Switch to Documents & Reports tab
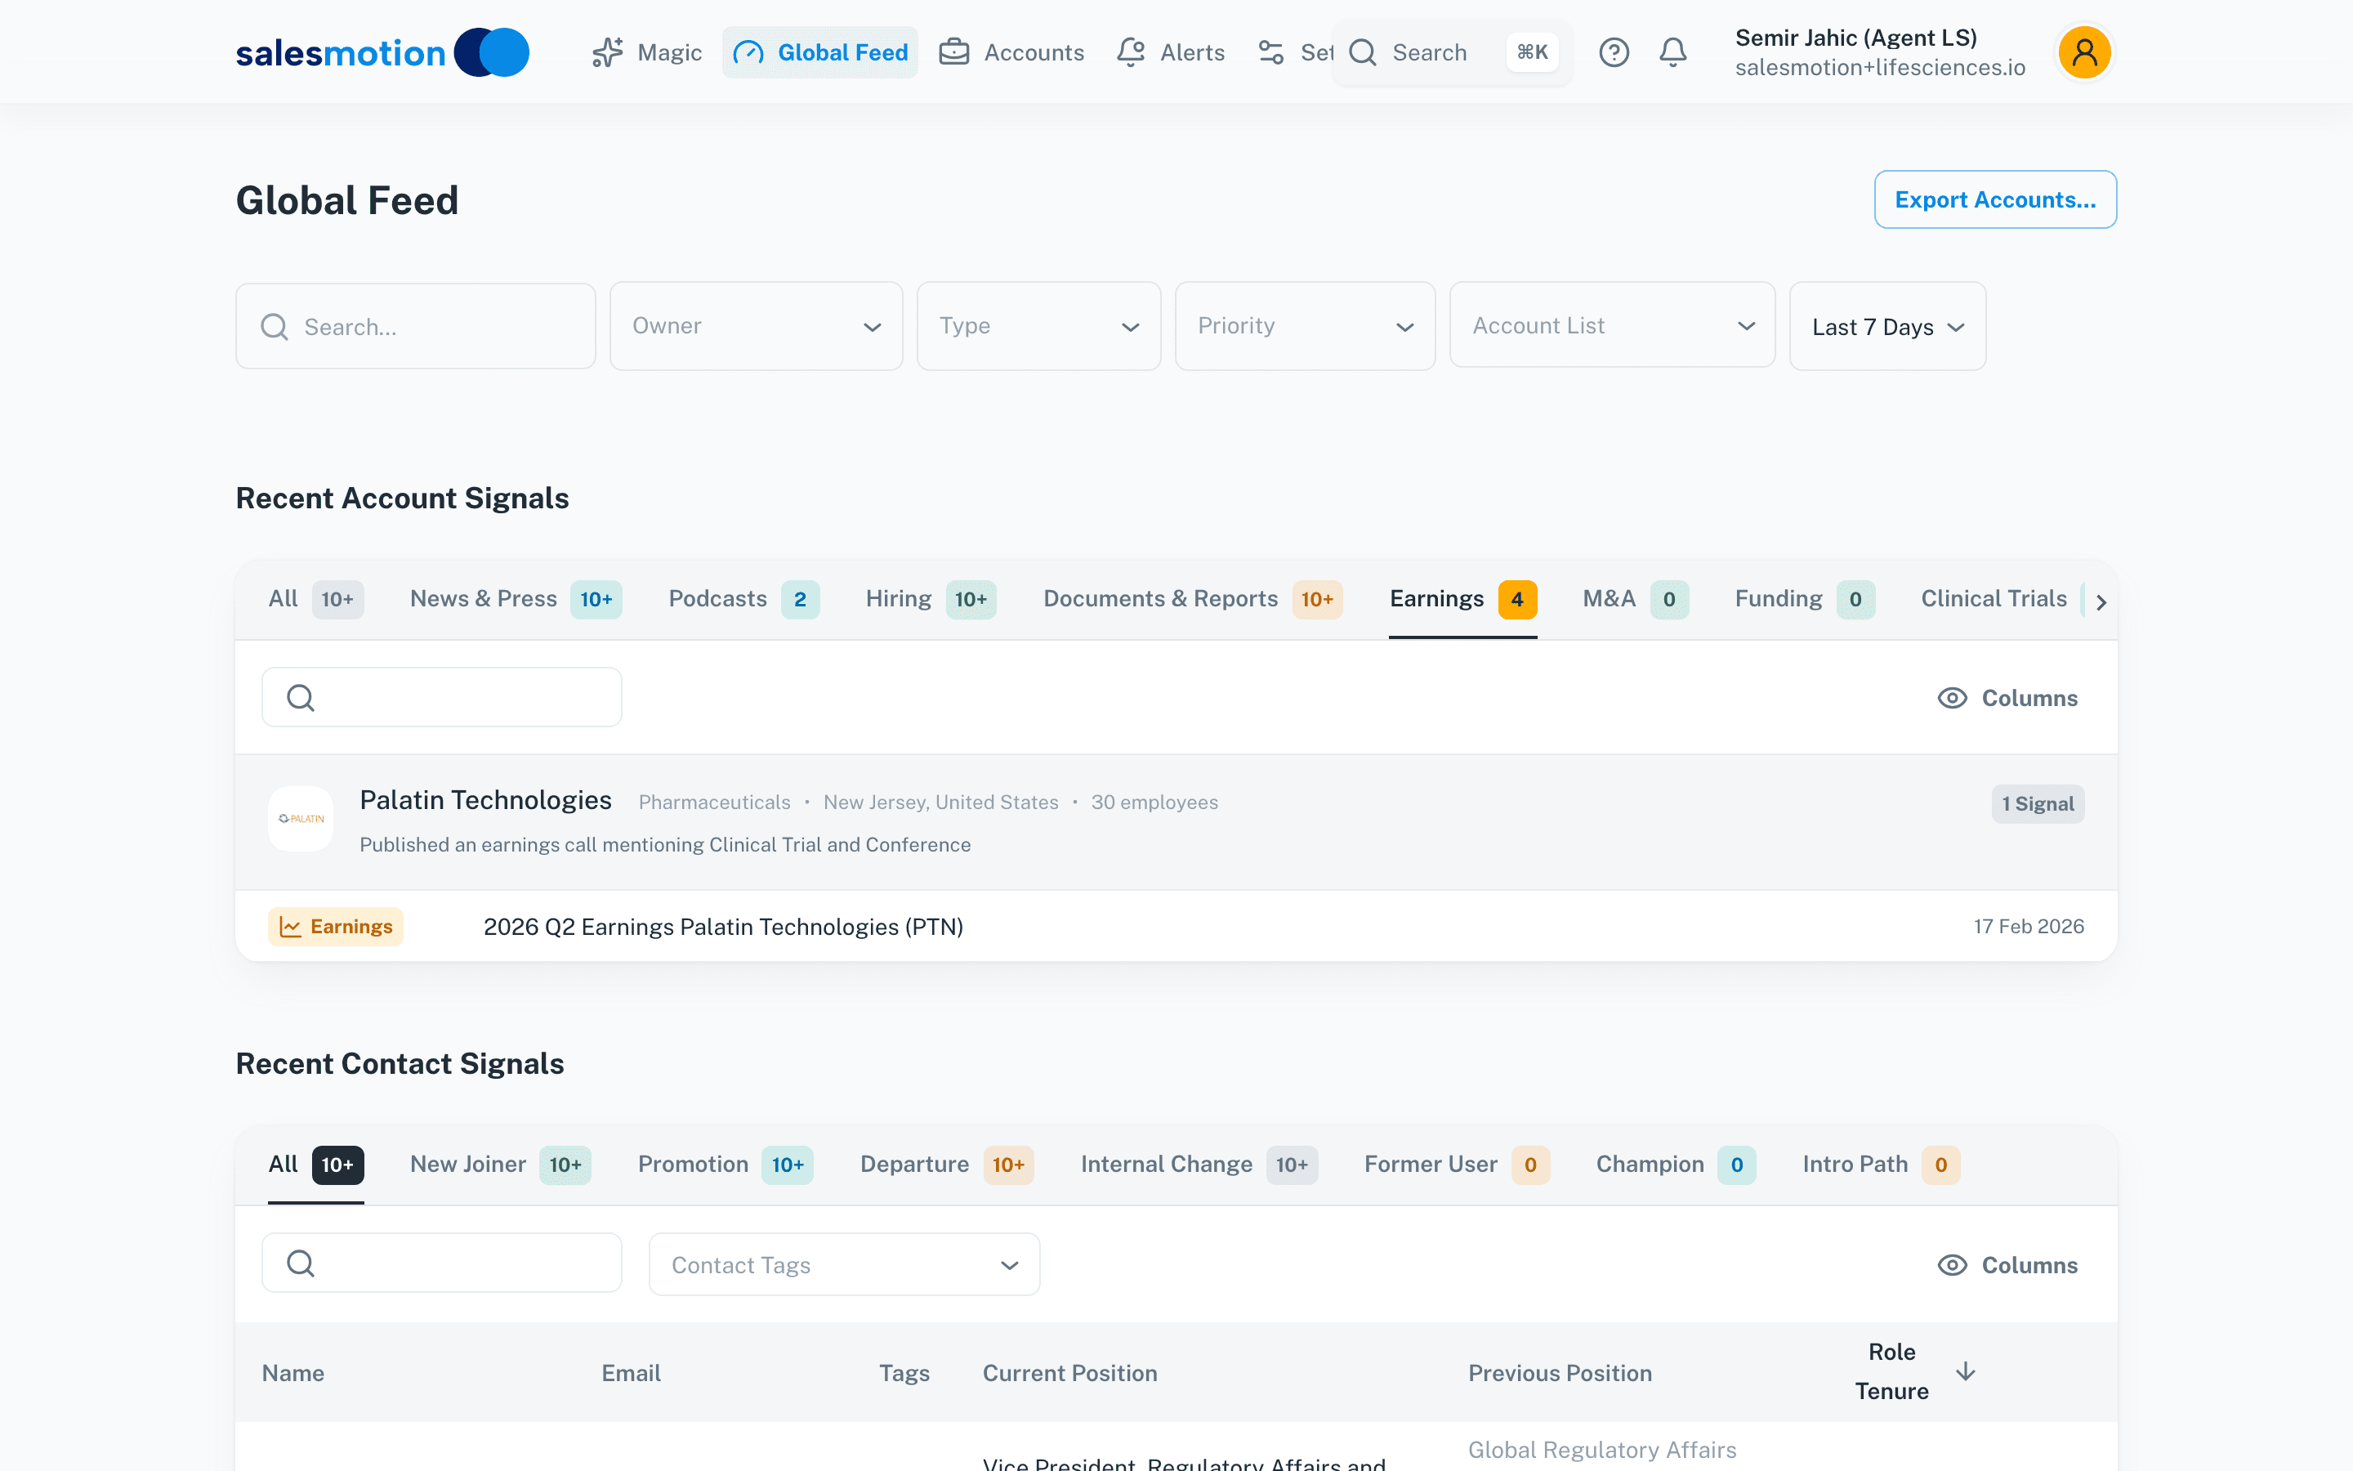2353x1471 pixels. click(1193, 599)
